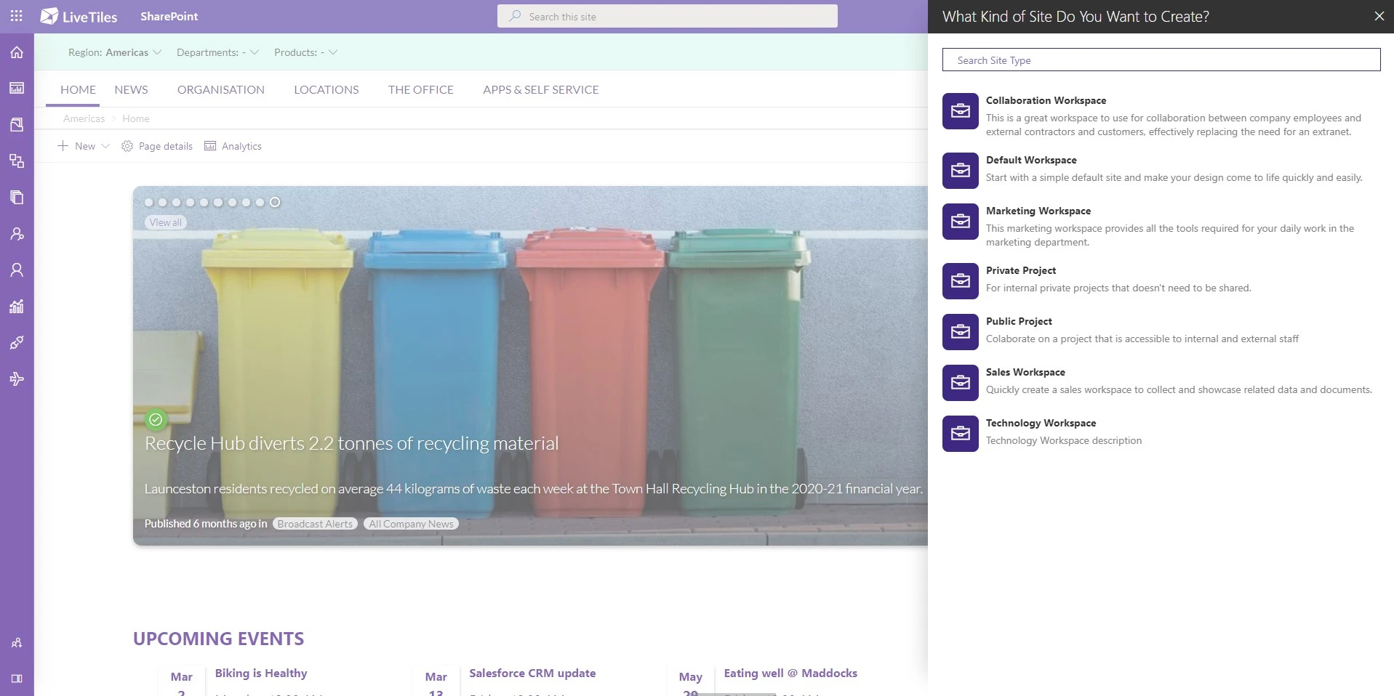Click the Search Site Type field
Viewport: 1394px width, 696px height.
(1161, 60)
